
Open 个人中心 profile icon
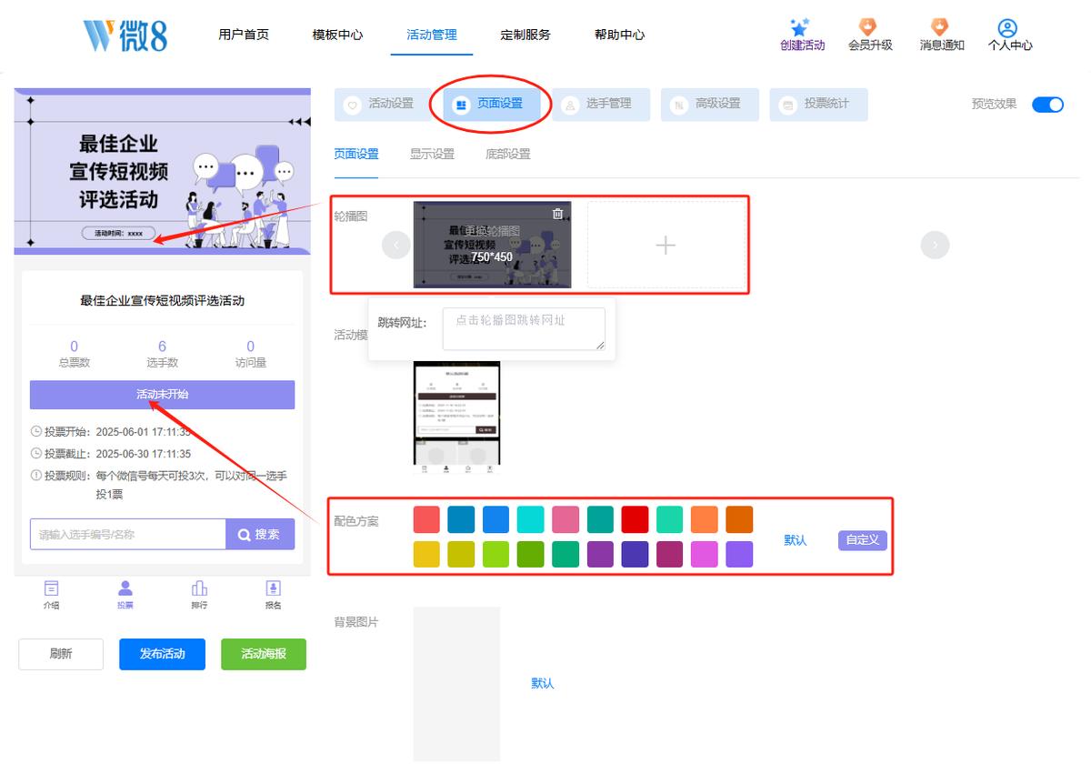pos(1007,28)
